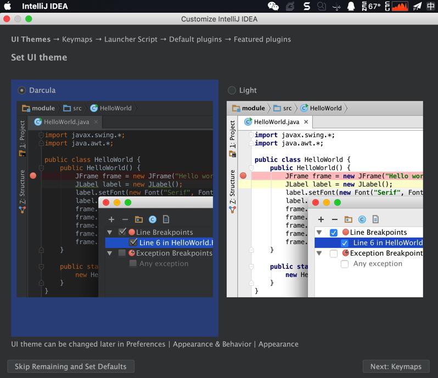Click the Light preview thumbnail image
Viewport: 438px width, 378px height.
pos(324,199)
